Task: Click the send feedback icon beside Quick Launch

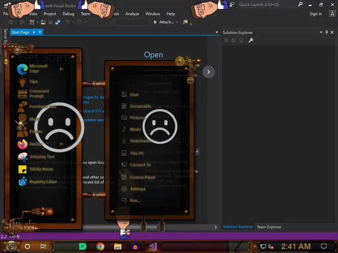Action: 232,4
